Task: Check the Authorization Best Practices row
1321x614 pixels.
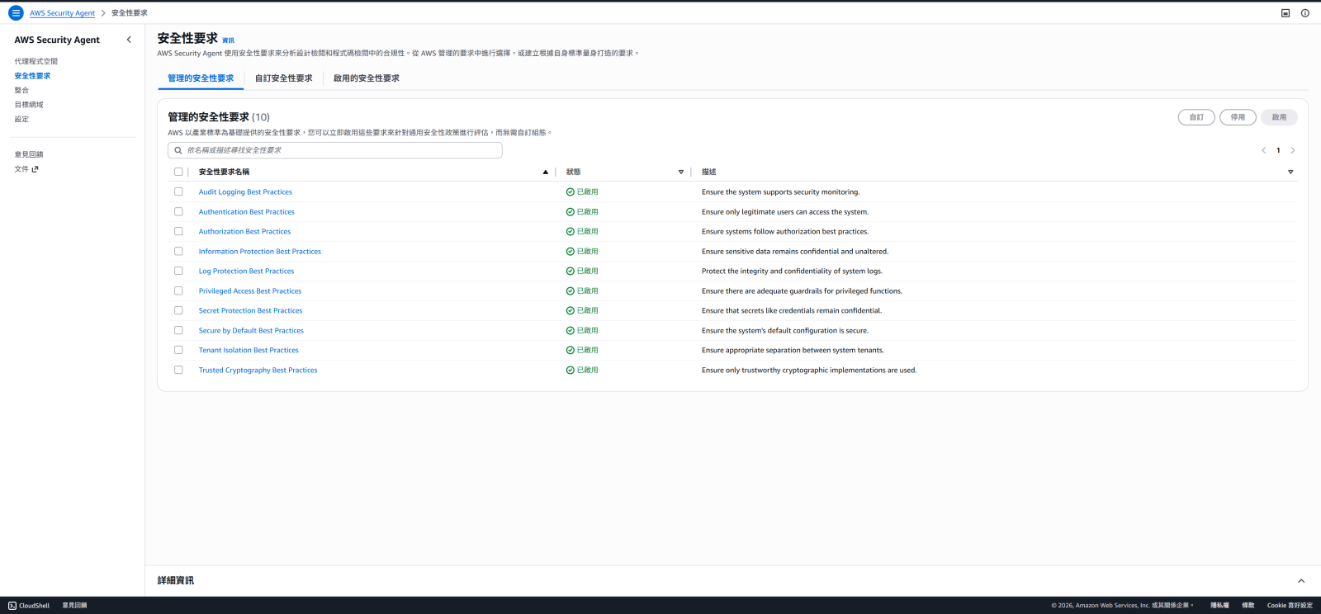Action: tap(178, 231)
